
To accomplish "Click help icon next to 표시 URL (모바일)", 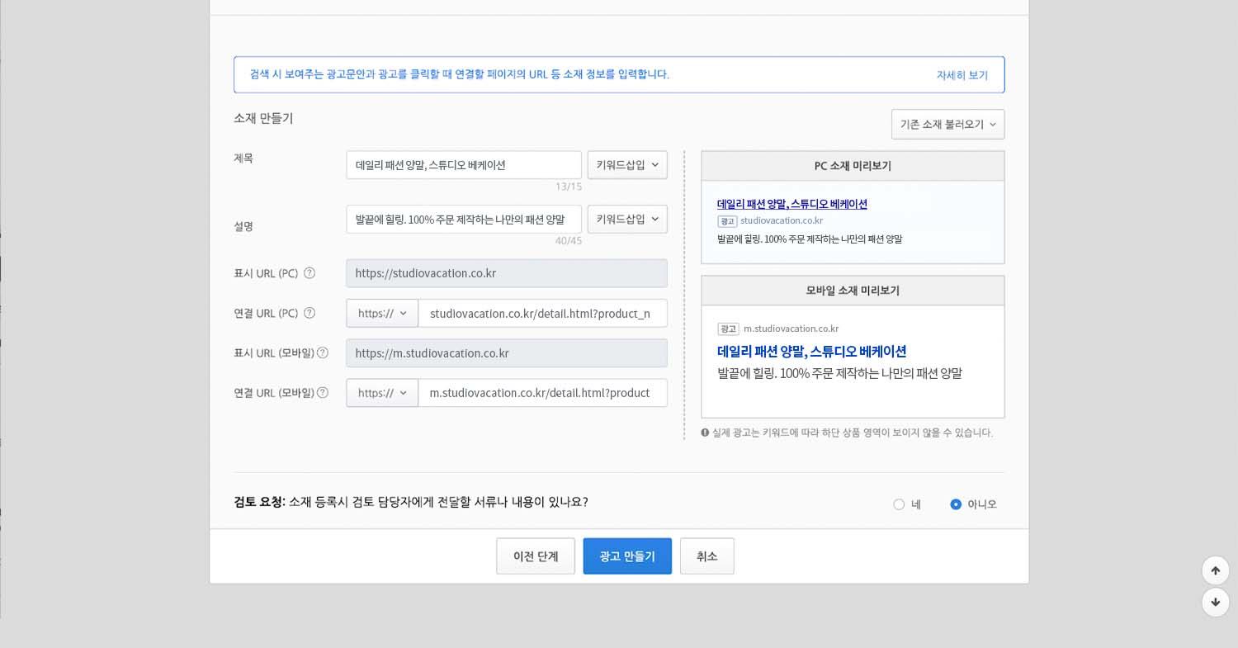I will pyautogui.click(x=323, y=353).
